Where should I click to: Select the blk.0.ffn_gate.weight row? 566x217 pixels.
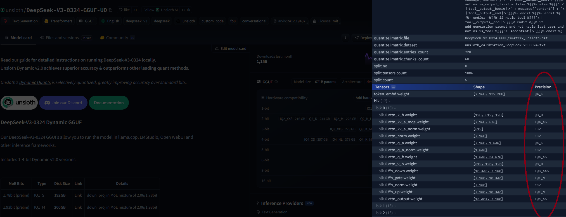[x=469, y=178]
